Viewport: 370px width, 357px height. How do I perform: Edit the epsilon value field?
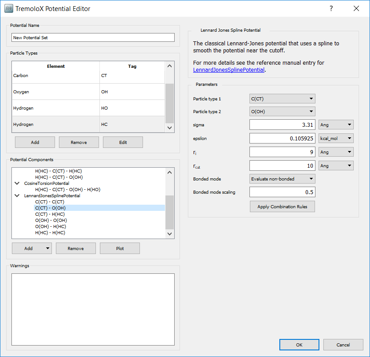pos(282,138)
